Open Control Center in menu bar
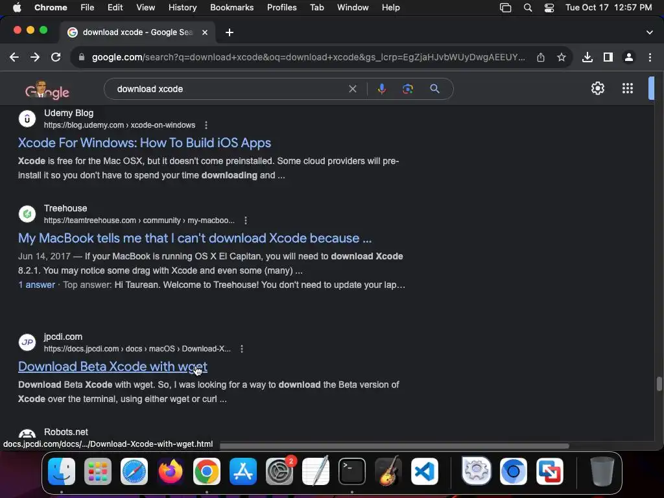 [x=549, y=8]
